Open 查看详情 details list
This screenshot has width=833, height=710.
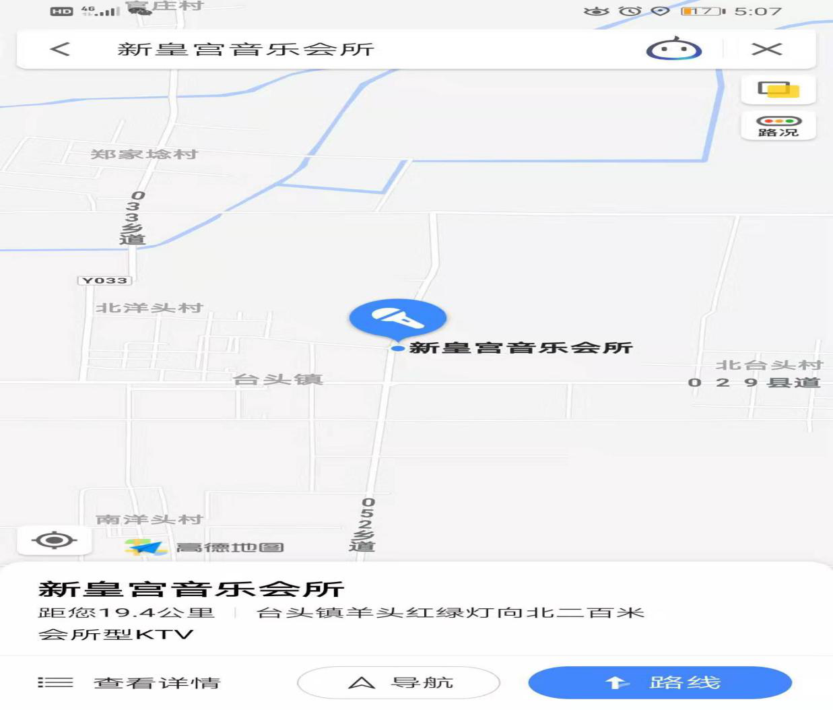157,682
